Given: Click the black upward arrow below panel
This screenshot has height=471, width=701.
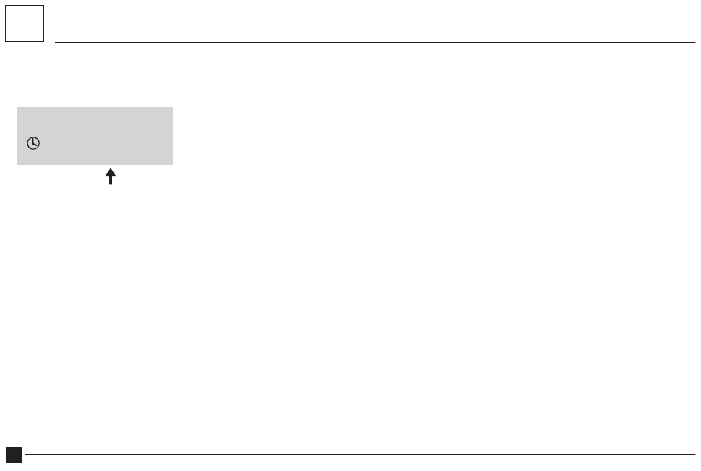Looking at the screenshot, I should [x=111, y=176].
